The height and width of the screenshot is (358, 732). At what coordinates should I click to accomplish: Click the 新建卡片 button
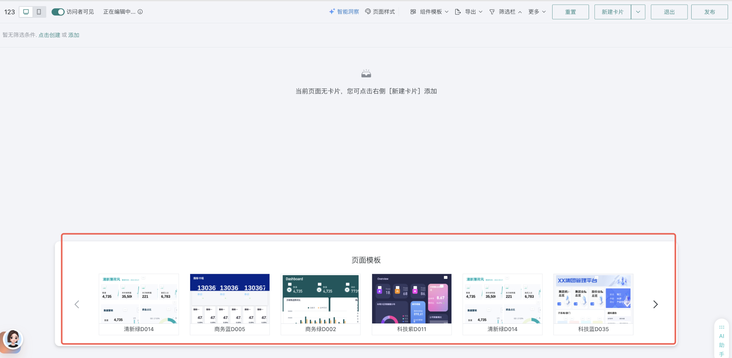click(613, 12)
